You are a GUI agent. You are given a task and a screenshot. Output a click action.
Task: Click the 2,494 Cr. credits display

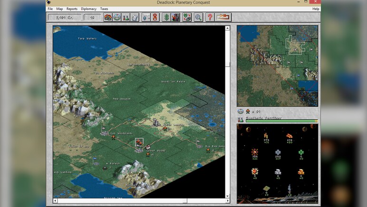point(64,17)
